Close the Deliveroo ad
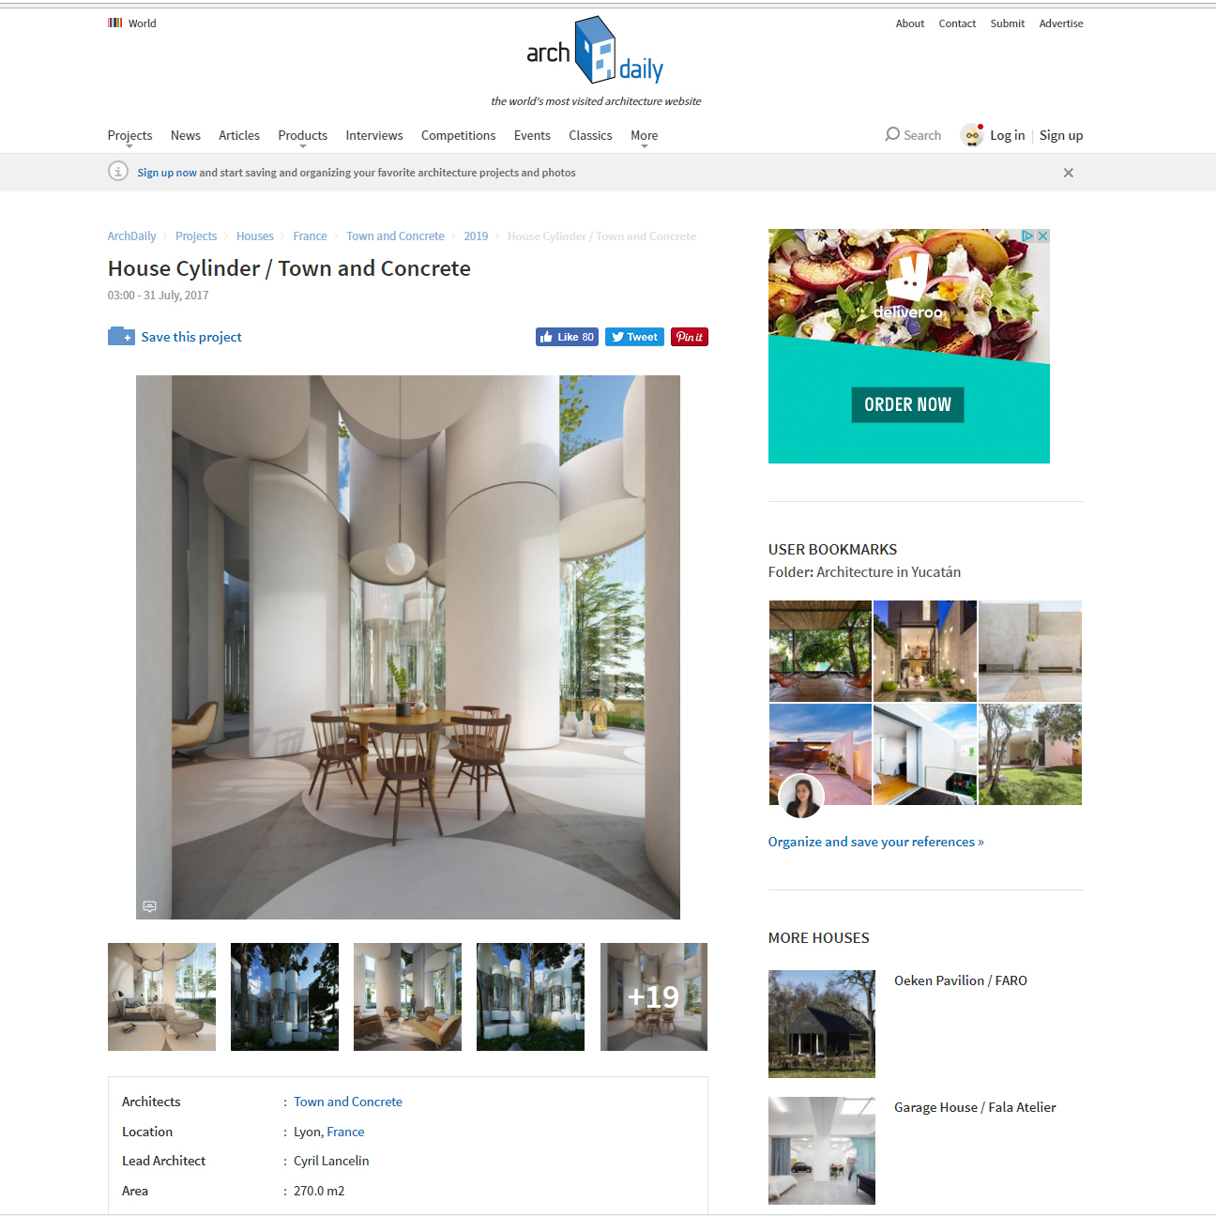Image resolution: width=1216 pixels, height=1216 pixels. 1042,236
